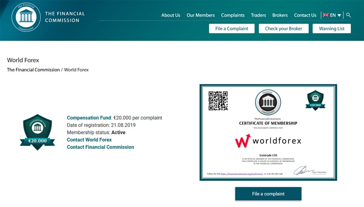Open the search magnifier icon
This screenshot has height=207, width=364.
pyautogui.click(x=349, y=15)
